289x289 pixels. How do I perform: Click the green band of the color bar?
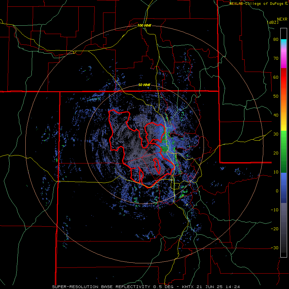click(284, 152)
